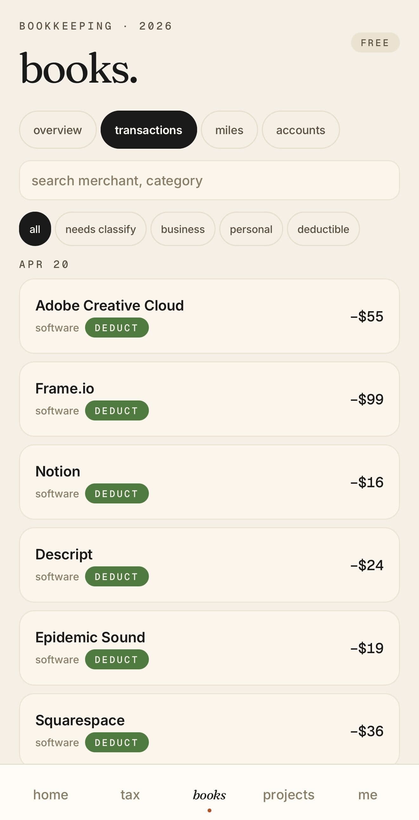419x820 pixels.
Task: Switch to the accounts section
Action: tap(300, 130)
